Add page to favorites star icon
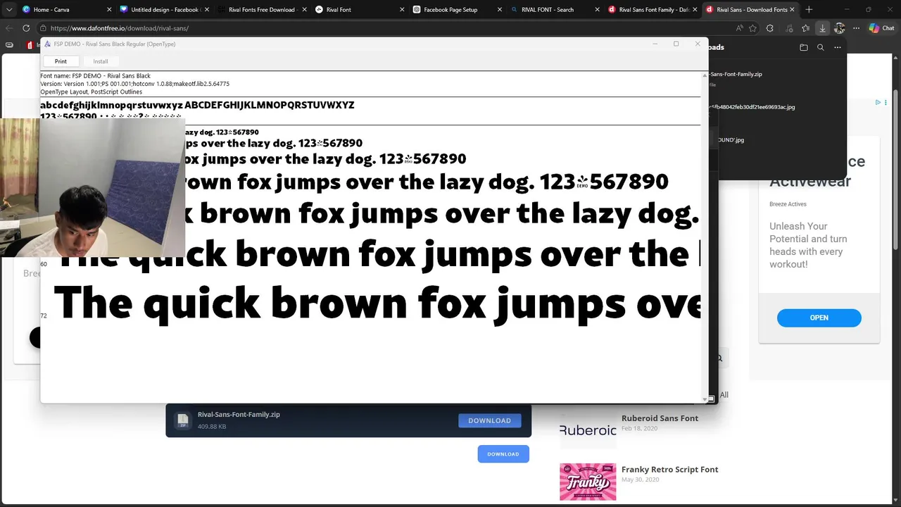901x507 pixels. 752,28
